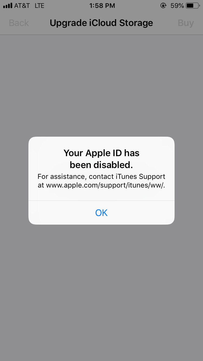The image size is (203, 361).
Task: Go back using the Back button
Action: [19, 23]
